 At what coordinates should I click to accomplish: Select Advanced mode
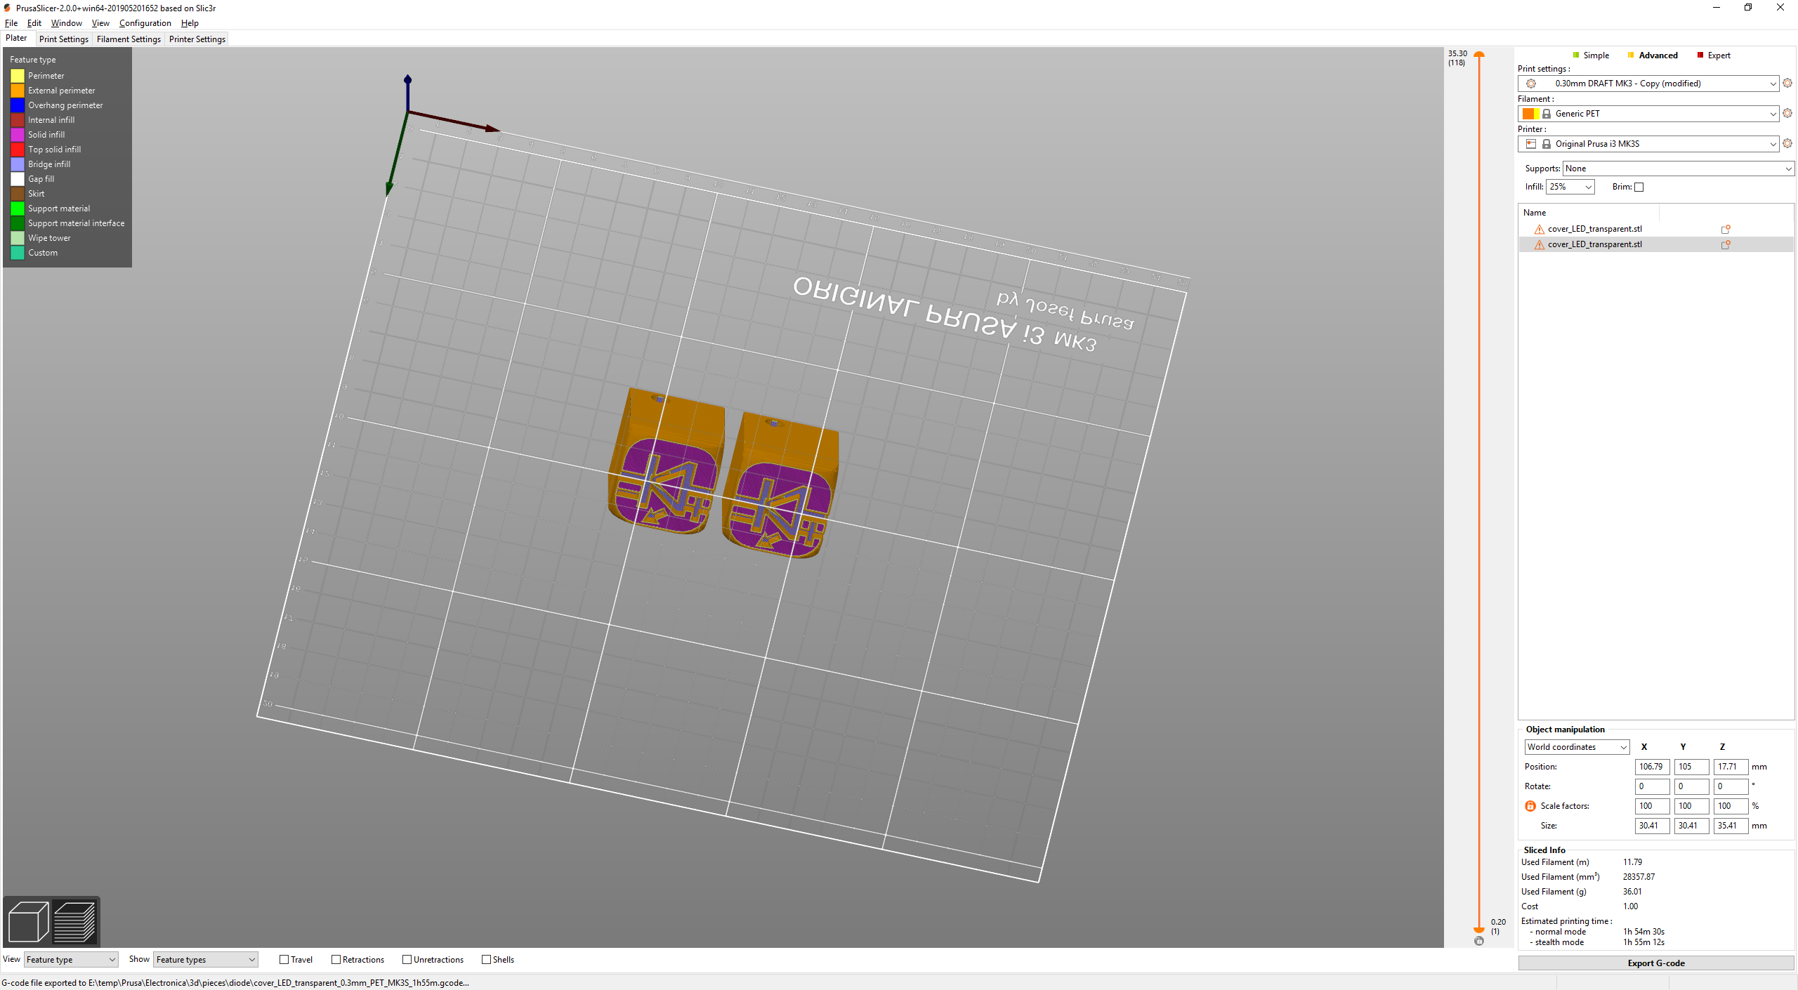[x=1653, y=55]
